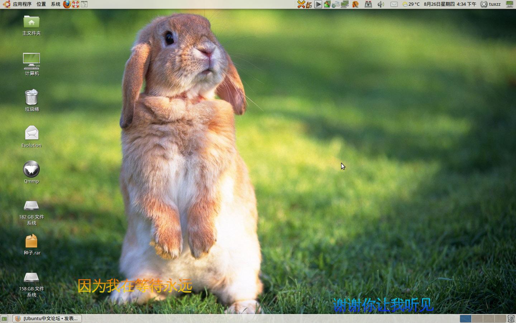The width and height of the screenshot is (516, 323).
Task: Click the joystick-like tray icon
Action: tap(368, 4)
